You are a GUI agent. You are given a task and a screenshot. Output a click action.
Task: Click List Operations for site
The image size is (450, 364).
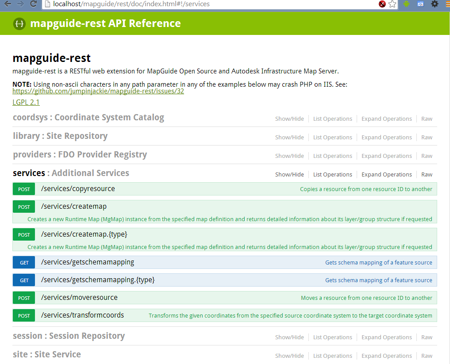coord(333,356)
